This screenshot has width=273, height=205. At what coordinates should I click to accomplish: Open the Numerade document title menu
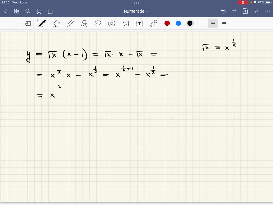click(x=136, y=11)
